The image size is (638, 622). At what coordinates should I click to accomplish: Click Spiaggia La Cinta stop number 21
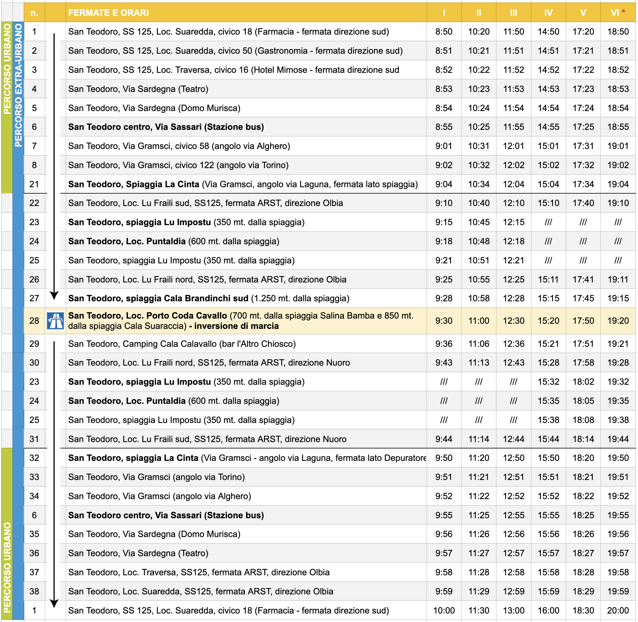pos(34,184)
